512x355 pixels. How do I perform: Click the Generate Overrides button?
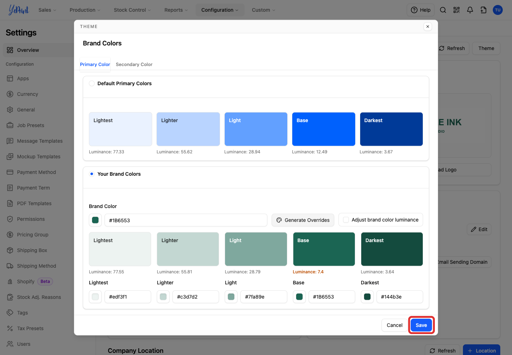(x=303, y=220)
